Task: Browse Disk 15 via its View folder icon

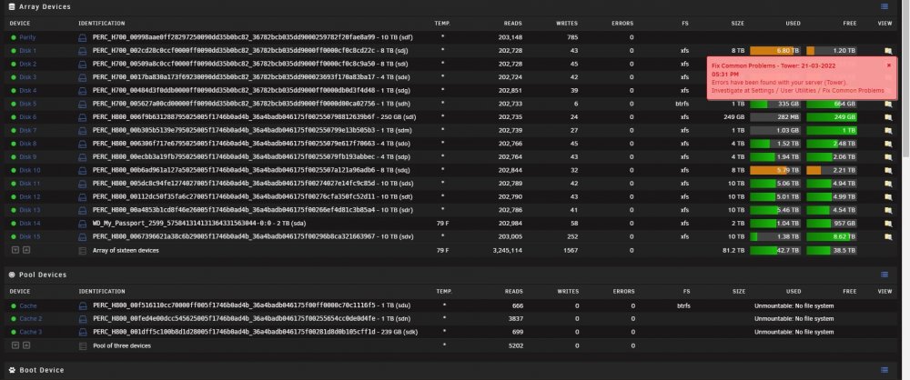Action: (888, 236)
